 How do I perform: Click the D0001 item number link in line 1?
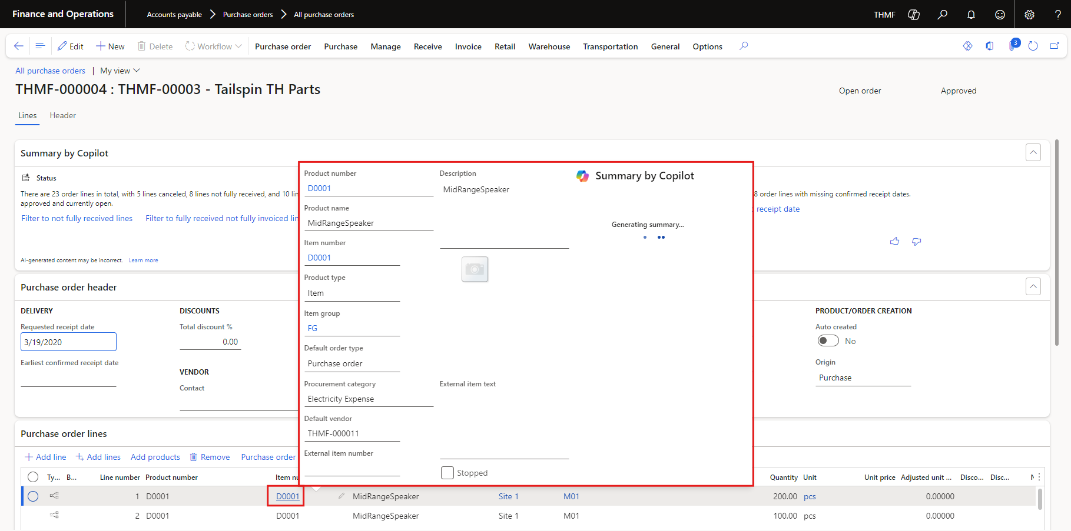tap(287, 496)
